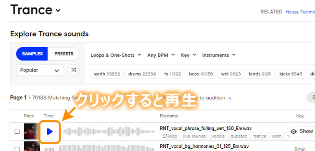315x151 pixels.
Task: Shuffle the sample order
Action: (74, 70)
